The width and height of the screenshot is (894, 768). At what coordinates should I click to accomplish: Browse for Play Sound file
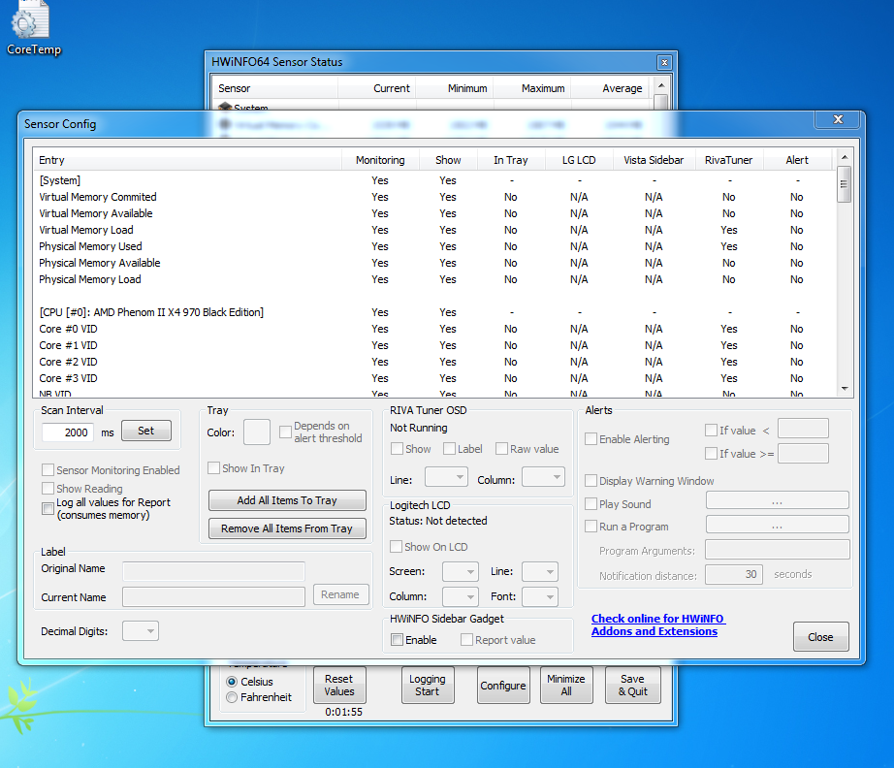[x=777, y=500]
